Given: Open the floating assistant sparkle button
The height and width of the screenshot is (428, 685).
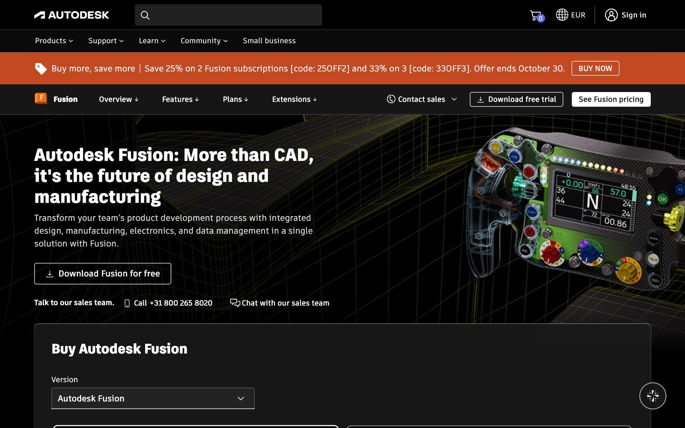Looking at the screenshot, I should (x=652, y=396).
